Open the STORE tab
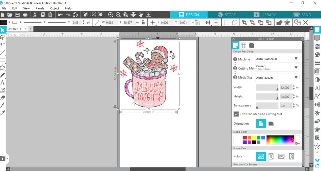The width and height of the screenshot is (321, 171). 227,15
